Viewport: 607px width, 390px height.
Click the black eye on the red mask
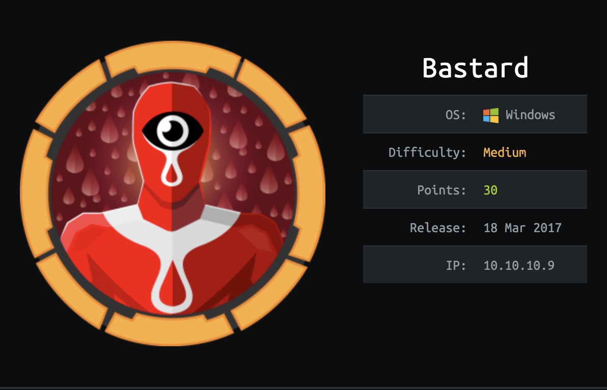pyautogui.click(x=172, y=130)
